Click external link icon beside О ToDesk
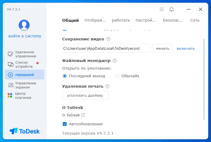Viewport: 211px width, 142px height. point(83,115)
